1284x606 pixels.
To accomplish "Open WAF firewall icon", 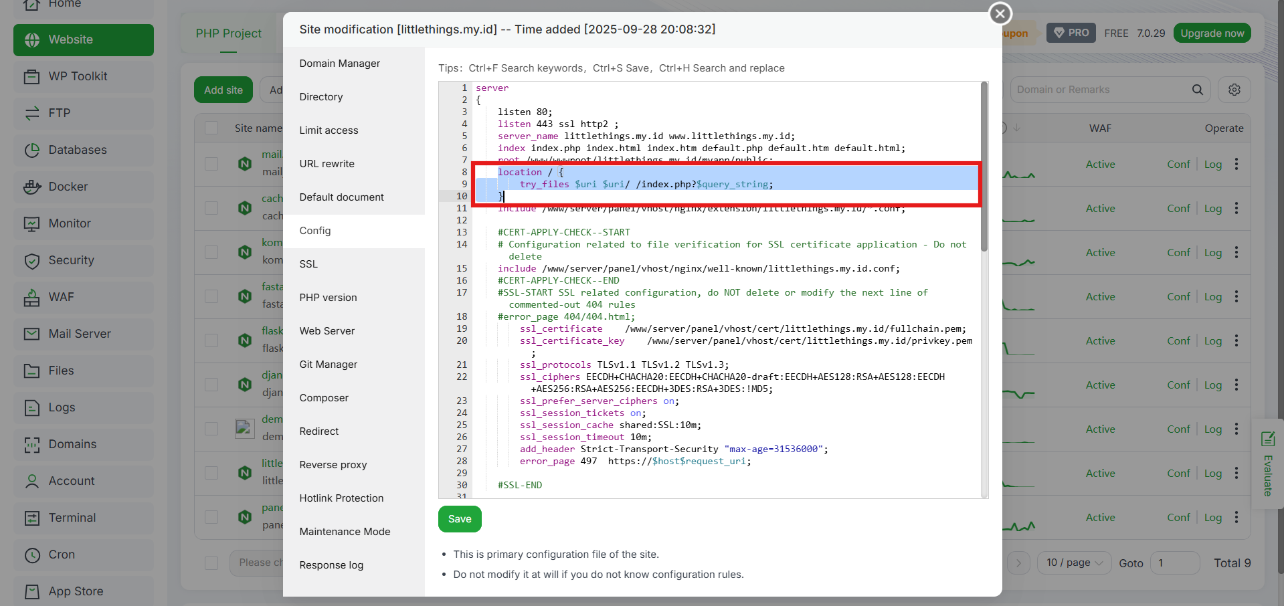I will pyautogui.click(x=32, y=298).
